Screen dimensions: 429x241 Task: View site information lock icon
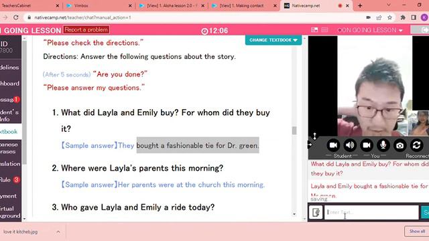click(29, 17)
